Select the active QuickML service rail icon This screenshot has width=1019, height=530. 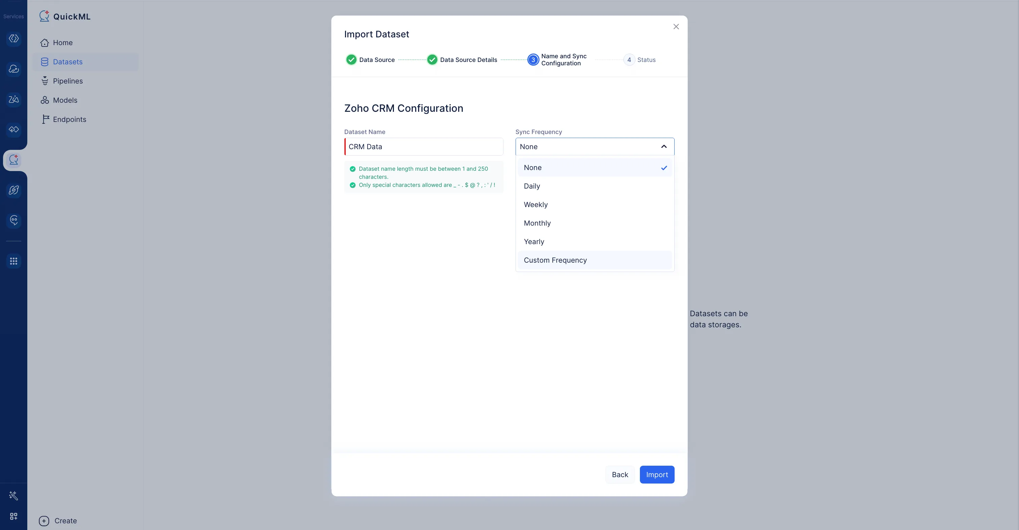(14, 160)
